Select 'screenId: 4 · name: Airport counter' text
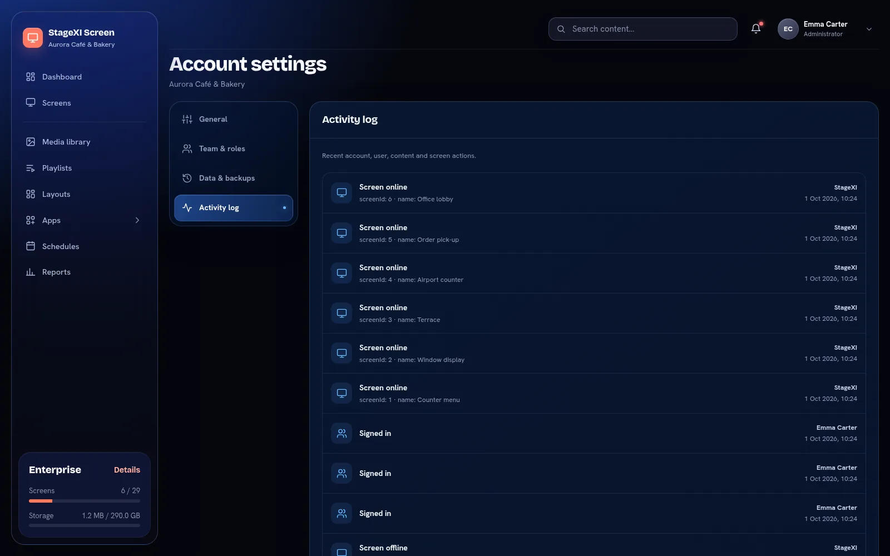 [411, 280]
